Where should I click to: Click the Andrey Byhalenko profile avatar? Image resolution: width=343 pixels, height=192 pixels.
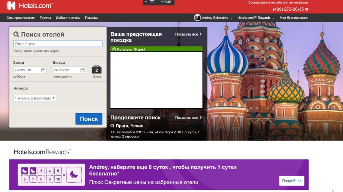coord(197,18)
